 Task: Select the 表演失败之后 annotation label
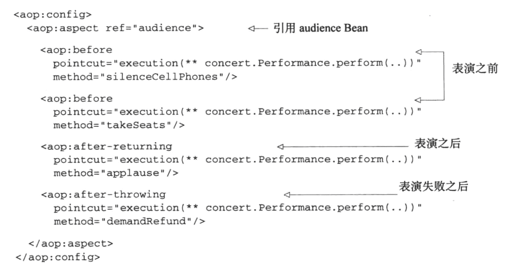click(x=433, y=186)
